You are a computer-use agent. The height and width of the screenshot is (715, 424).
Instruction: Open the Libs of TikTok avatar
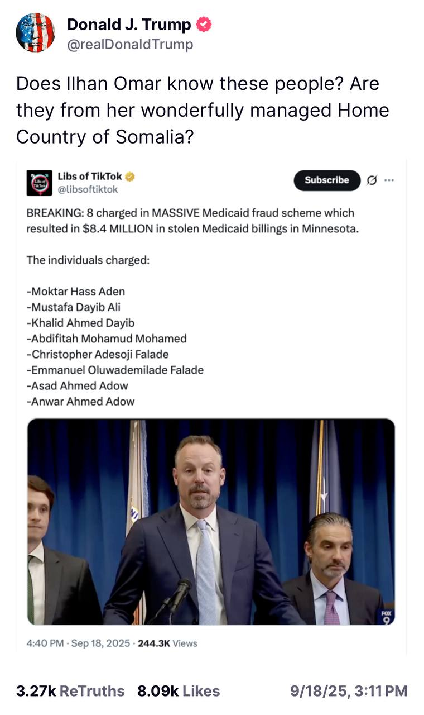pyautogui.click(x=39, y=183)
